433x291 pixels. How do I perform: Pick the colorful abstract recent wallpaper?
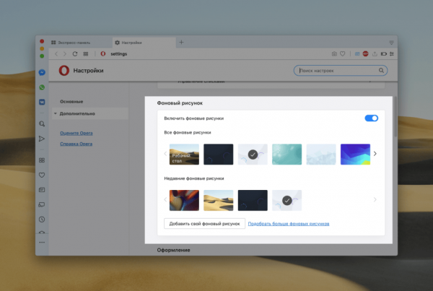click(x=184, y=200)
